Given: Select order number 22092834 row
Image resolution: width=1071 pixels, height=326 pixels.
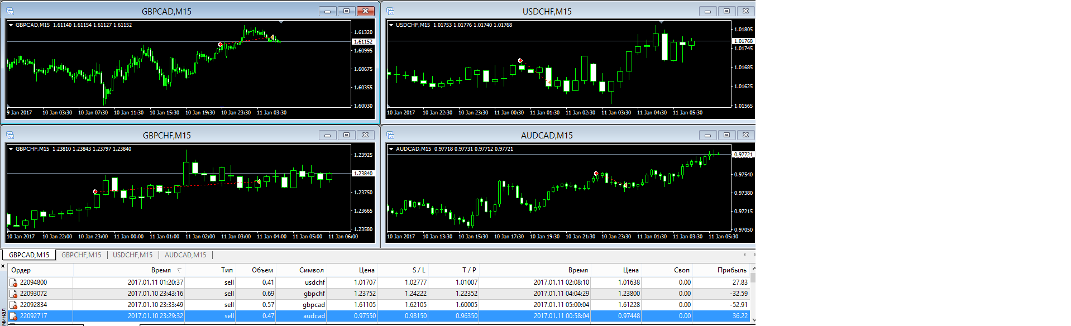Looking at the screenshot, I should pyautogui.click(x=379, y=305).
